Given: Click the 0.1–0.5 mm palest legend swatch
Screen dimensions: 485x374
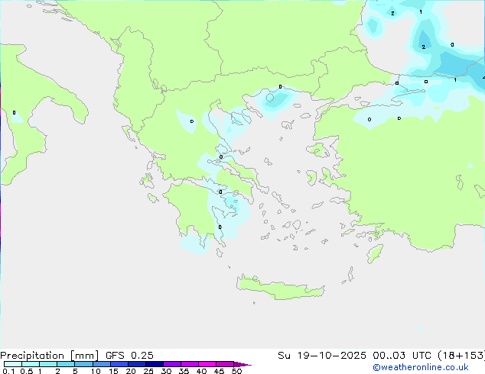Looking at the screenshot, I should [x=13, y=364].
